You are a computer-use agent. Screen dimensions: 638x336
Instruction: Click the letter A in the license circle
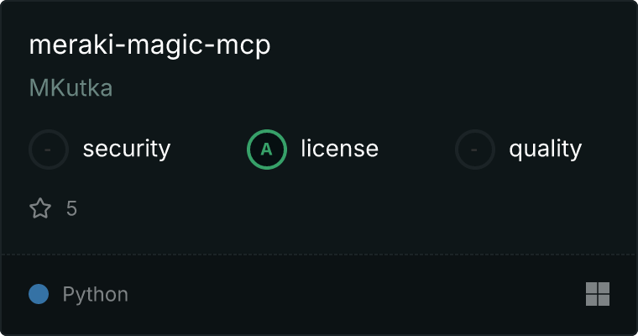click(266, 150)
